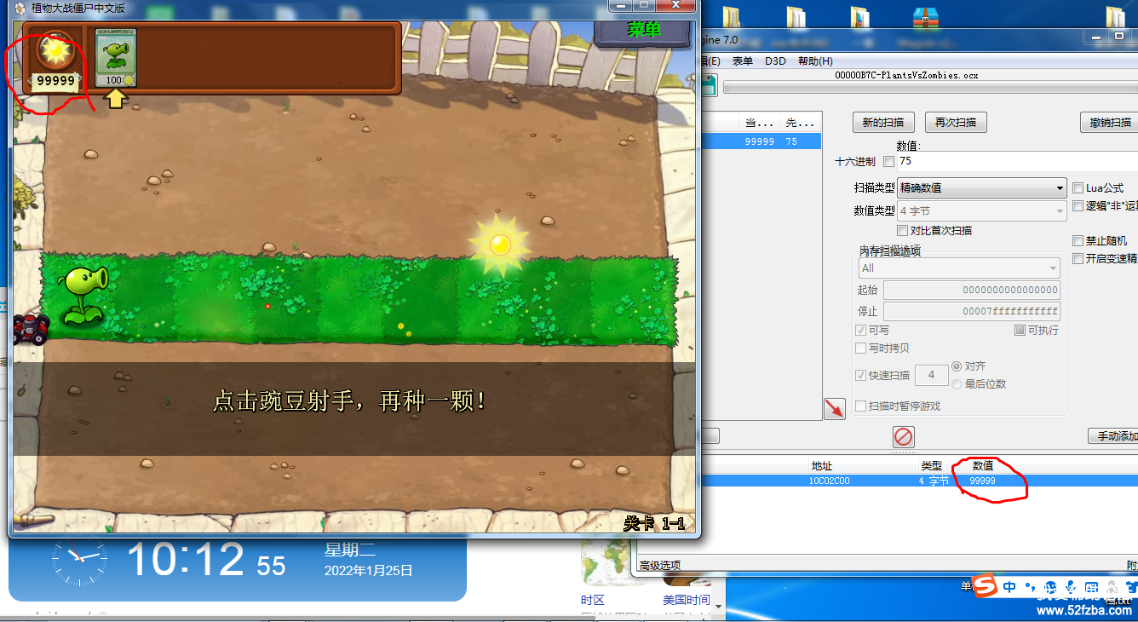
Task: Collect the falling sun on the lawn
Action: pyautogui.click(x=500, y=244)
